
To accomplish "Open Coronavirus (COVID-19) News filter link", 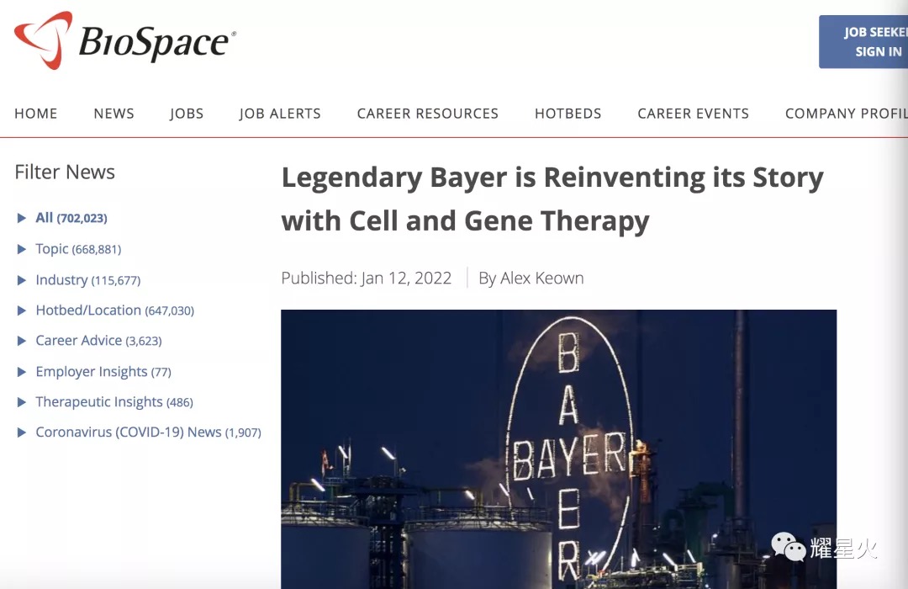I will click(x=148, y=432).
